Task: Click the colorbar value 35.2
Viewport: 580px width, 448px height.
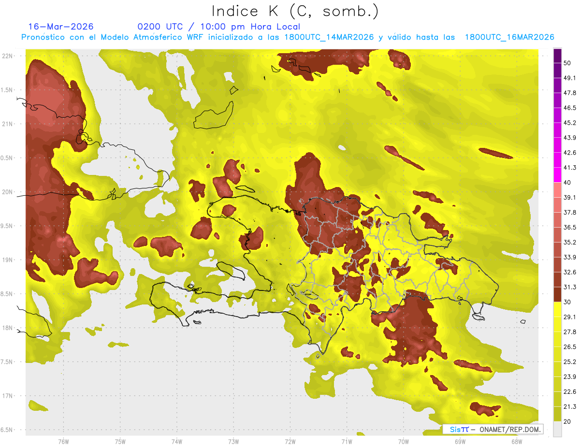Action: tap(570, 242)
